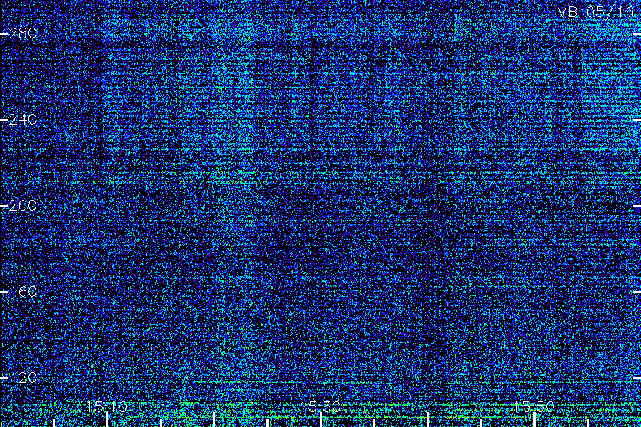Click the 160 frequency axis label
Viewport: 641px width, 427px height.
click(23, 291)
